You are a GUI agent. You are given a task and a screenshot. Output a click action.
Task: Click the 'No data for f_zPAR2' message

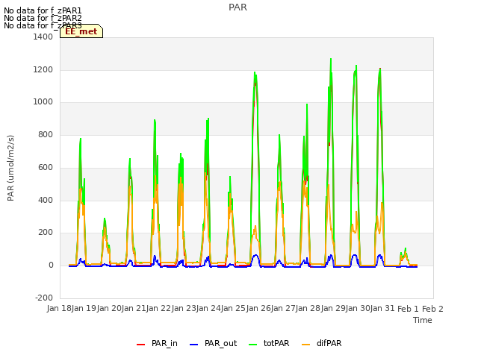(x=43, y=18)
